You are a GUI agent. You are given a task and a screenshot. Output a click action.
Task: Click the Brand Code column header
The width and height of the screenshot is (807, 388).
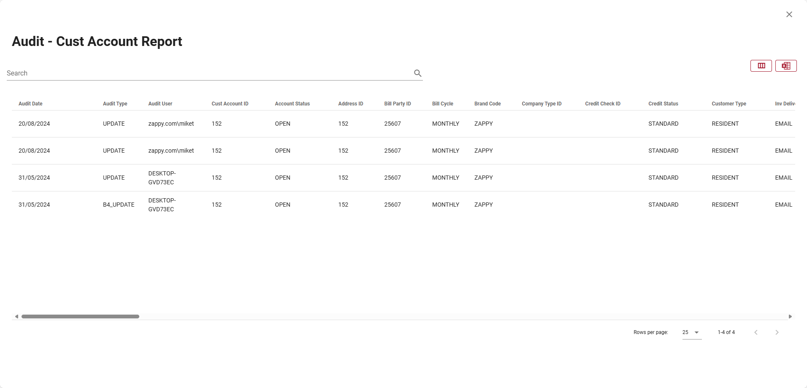[487, 104]
